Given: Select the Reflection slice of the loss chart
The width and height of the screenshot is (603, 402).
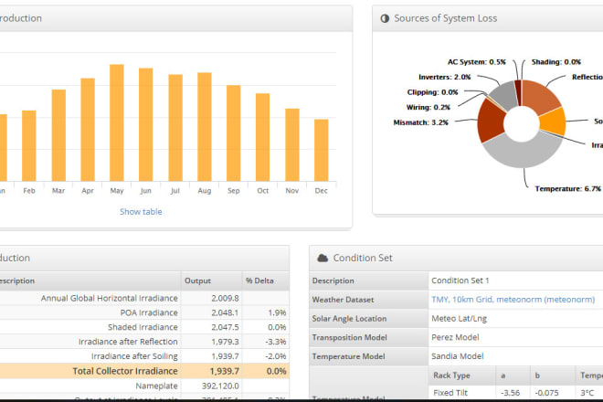Looking at the screenshot, I should [540, 94].
